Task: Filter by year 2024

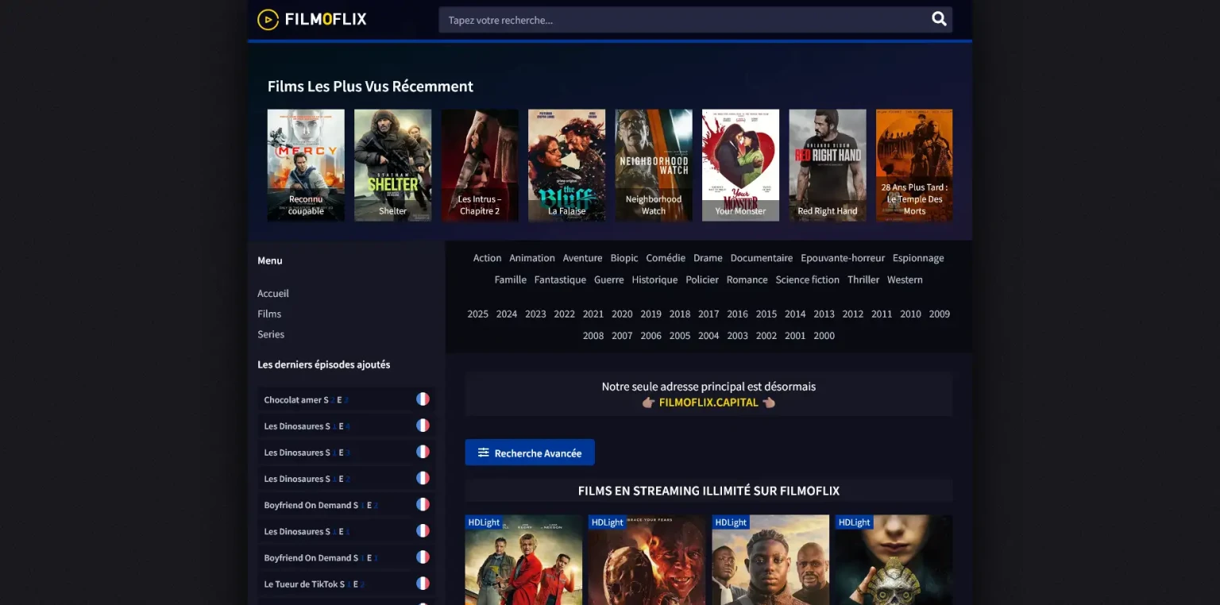Action: click(507, 314)
